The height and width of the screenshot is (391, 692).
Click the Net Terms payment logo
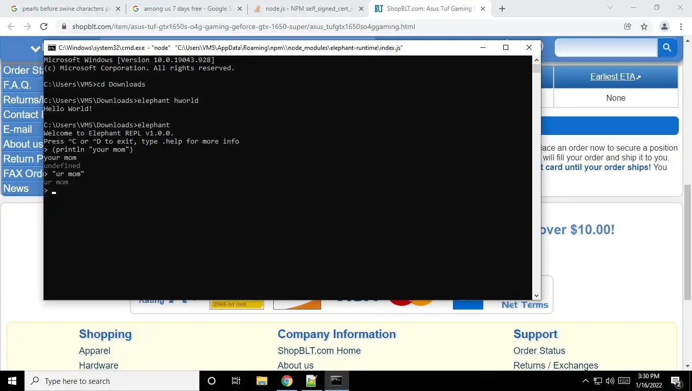coord(525,304)
